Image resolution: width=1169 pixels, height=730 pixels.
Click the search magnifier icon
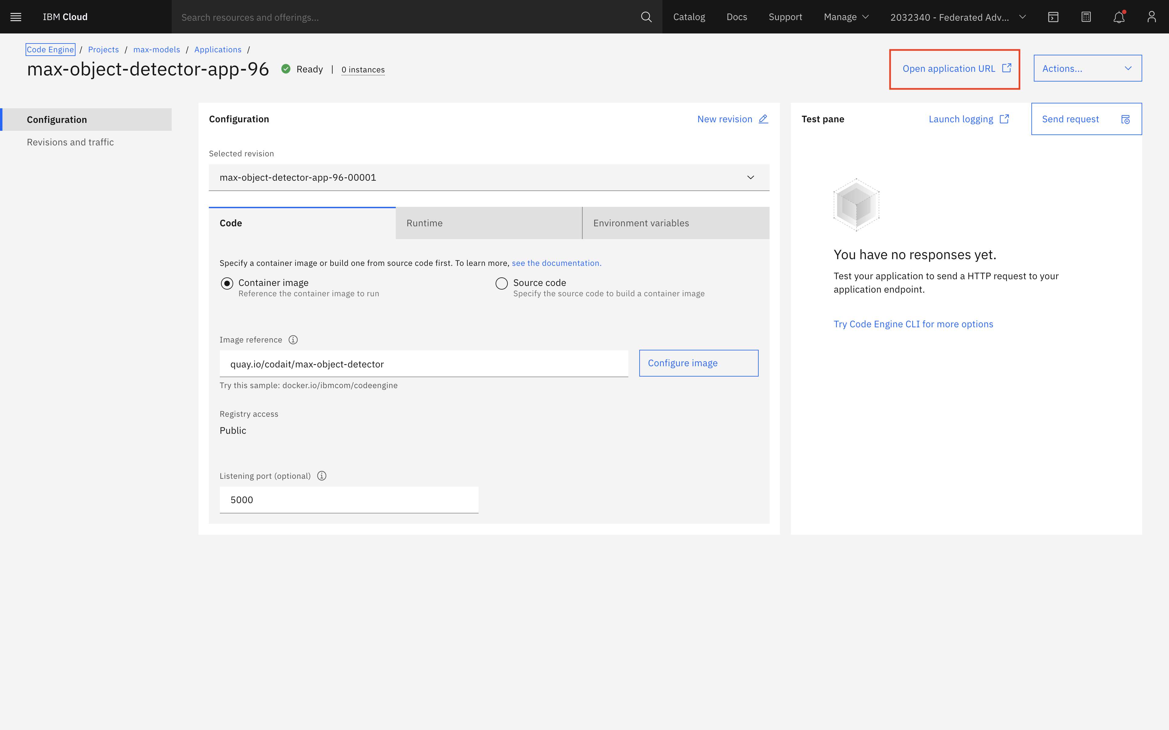(646, 17)
